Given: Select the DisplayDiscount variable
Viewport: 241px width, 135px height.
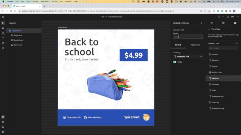Looking at the screenshot, I should coord(223,96).
